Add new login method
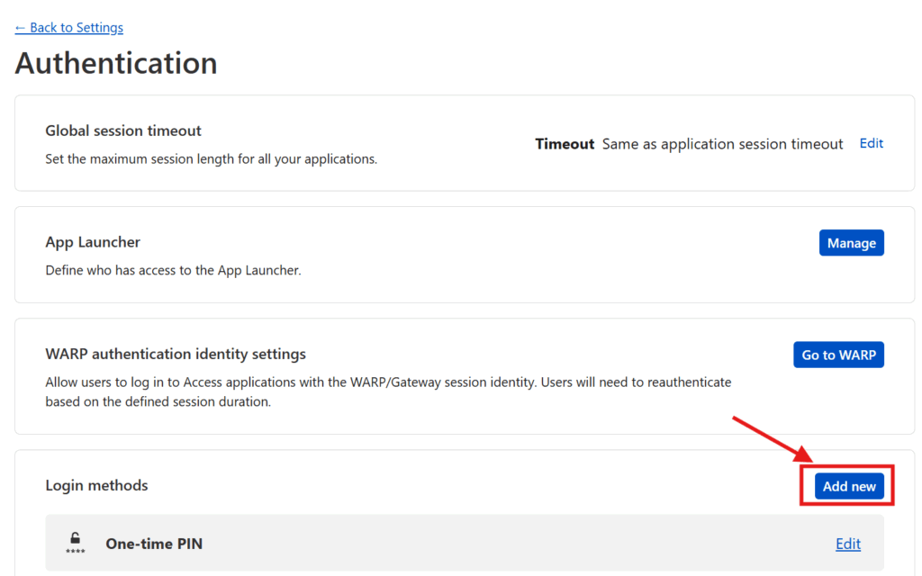The height and width of the screenshot is (576, 922). click(x=848, y=486)
